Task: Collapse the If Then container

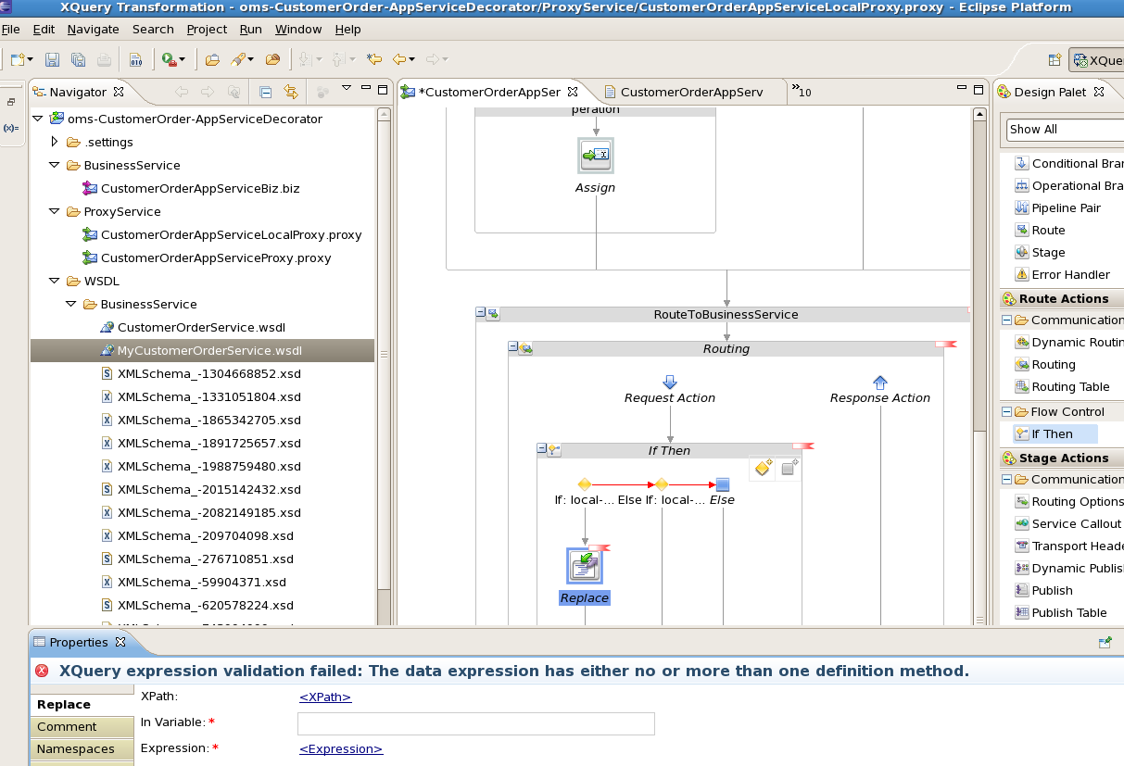Action: 542,450
